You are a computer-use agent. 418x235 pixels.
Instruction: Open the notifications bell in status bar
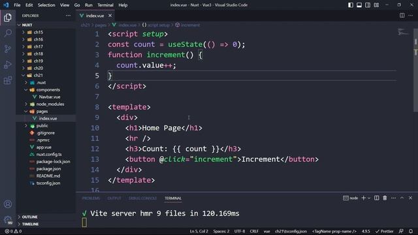point(411,231)
